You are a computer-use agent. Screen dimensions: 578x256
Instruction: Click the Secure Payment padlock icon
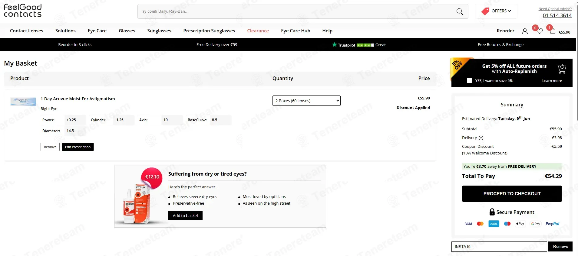(492, 212)
